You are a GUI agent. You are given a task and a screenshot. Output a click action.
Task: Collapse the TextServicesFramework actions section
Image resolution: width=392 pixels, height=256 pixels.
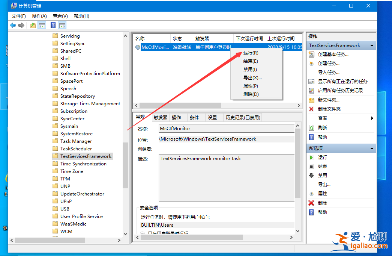[x=371, y=45]
